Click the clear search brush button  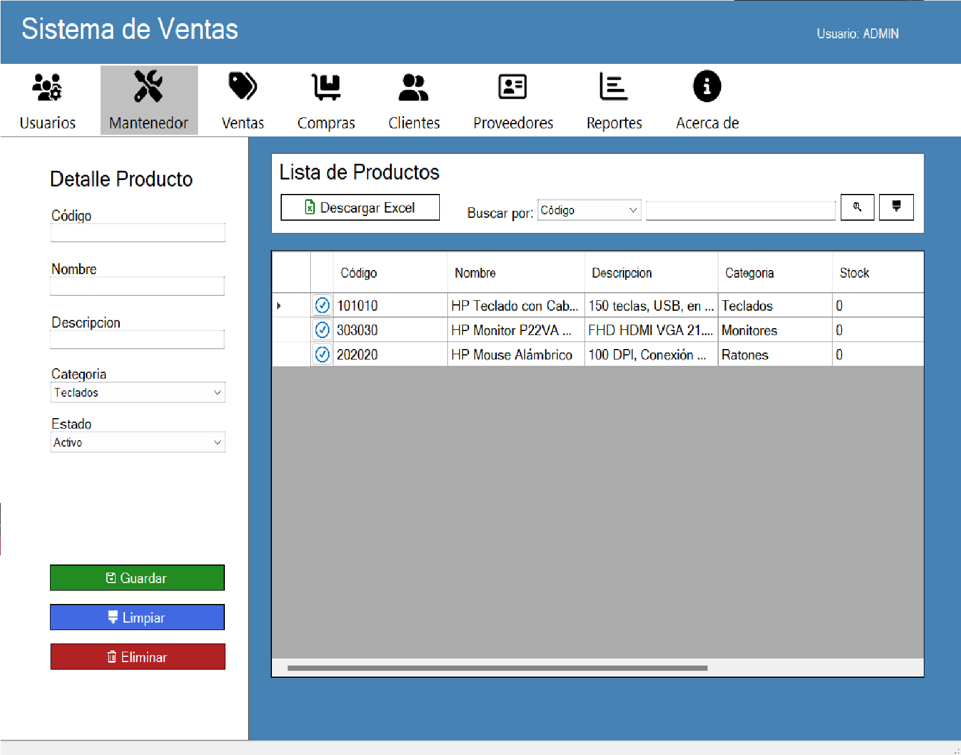(896, 207)
